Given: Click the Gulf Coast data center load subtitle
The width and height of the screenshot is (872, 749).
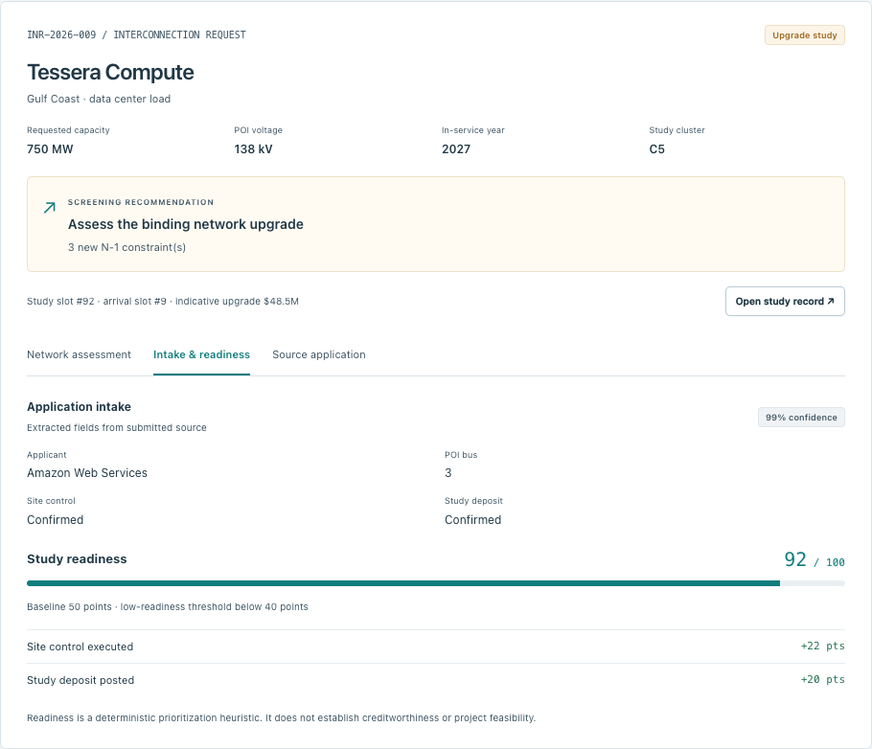Looking at the screenshot, I should pyautogui.click(x=99, y=99).
